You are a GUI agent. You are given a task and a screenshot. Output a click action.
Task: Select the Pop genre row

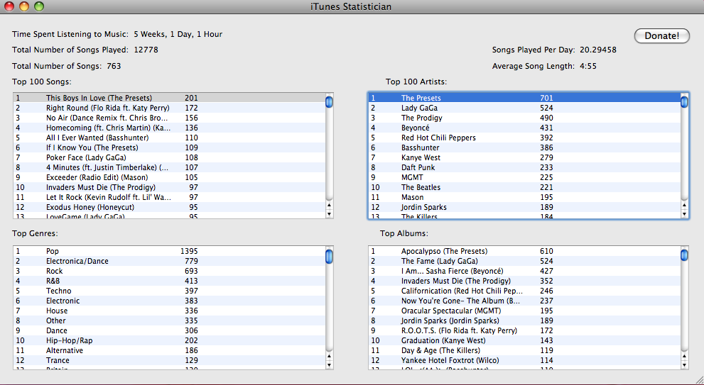click(x=169, y=251)
